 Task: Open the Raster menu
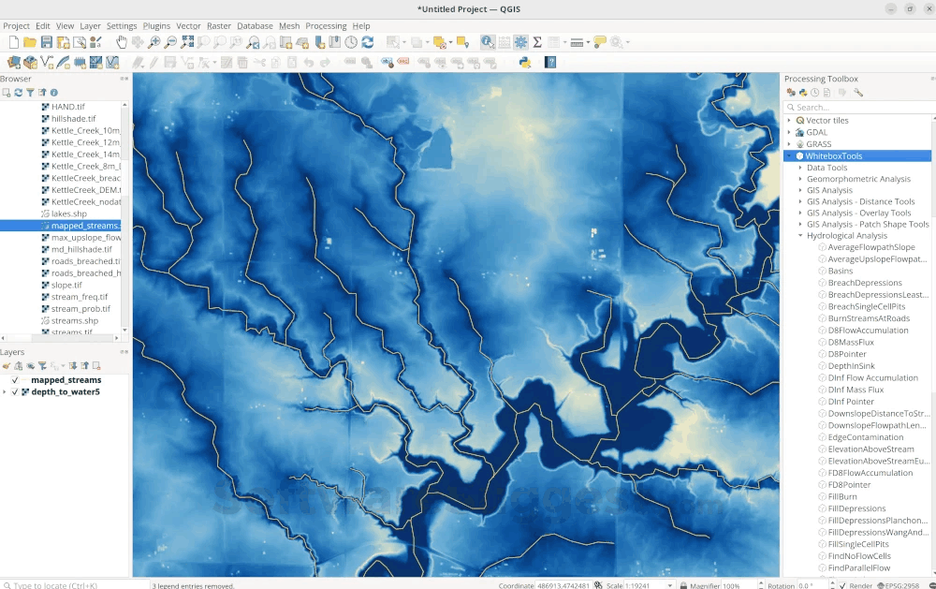click(218, 25)
